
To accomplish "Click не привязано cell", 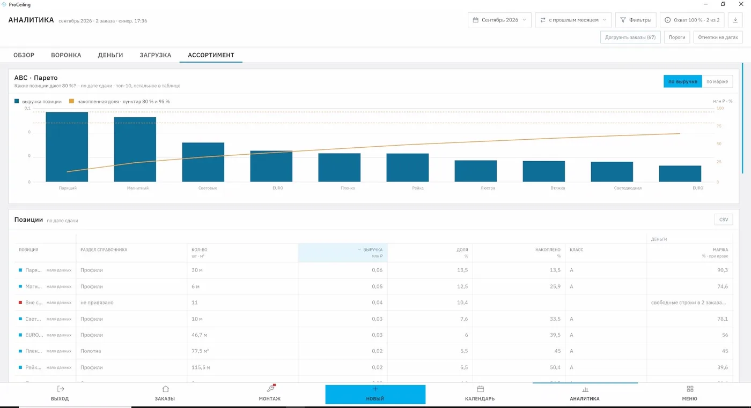I will tap(97, 303).
